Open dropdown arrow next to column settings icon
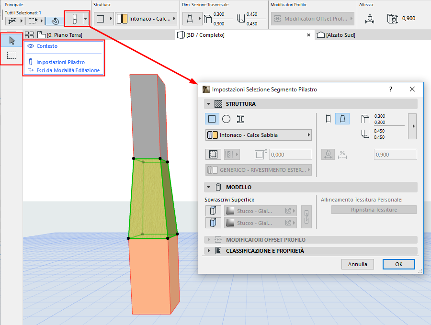This screenshot has width=431, height=325. (x=86, y=19)
